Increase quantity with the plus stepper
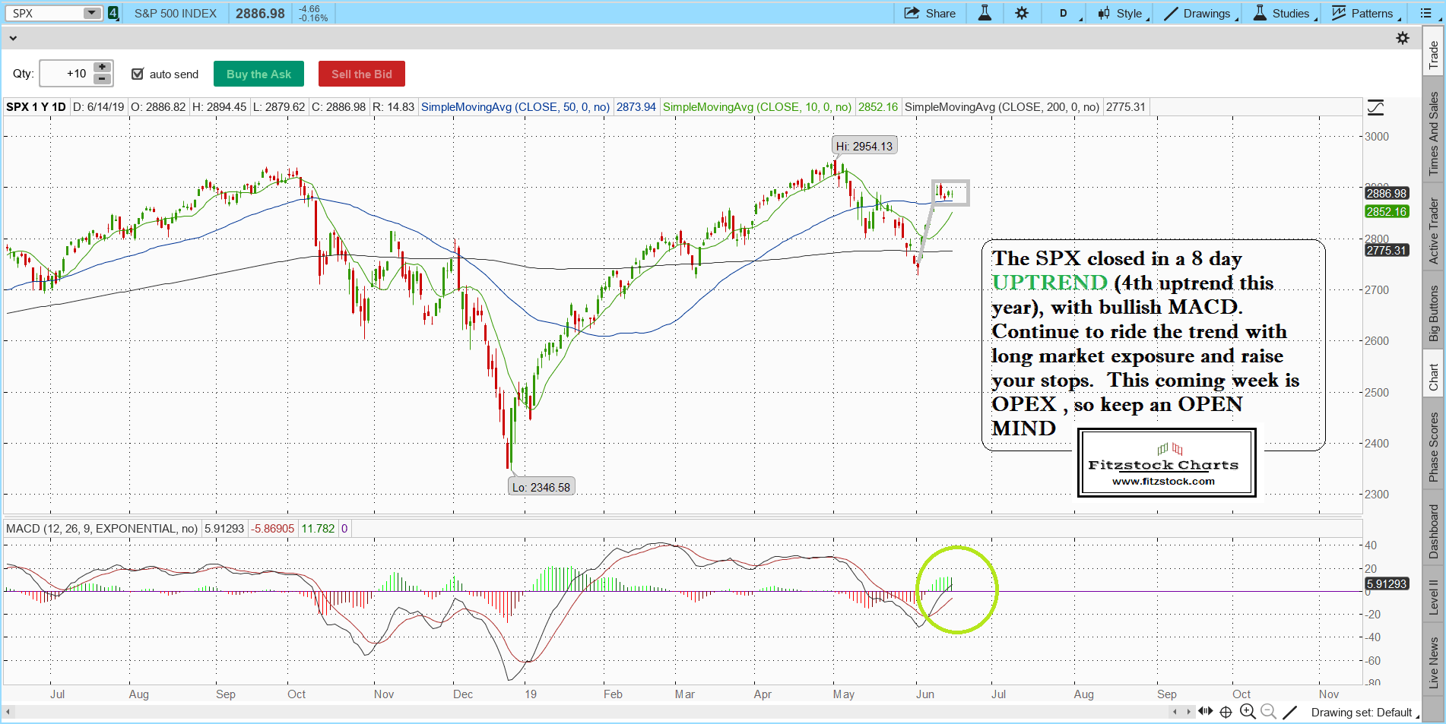1446x724 pixels. (x=102, y=67)
